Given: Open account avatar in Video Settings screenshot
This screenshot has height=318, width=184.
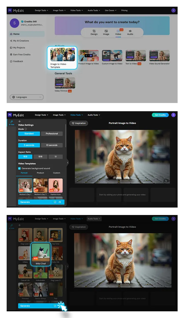Looking at the screenshot, I should coord(174,115).
